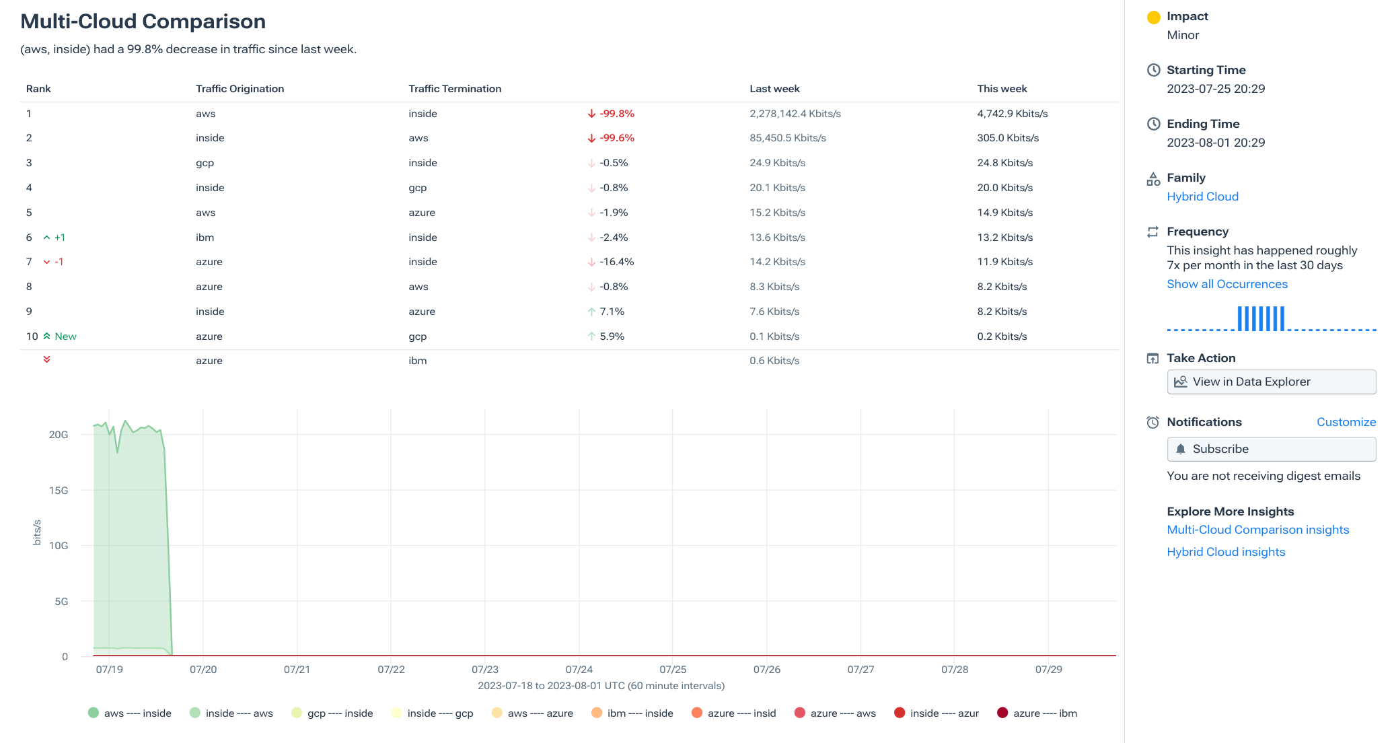Click the clock icon next to Starting Time

1153,69
